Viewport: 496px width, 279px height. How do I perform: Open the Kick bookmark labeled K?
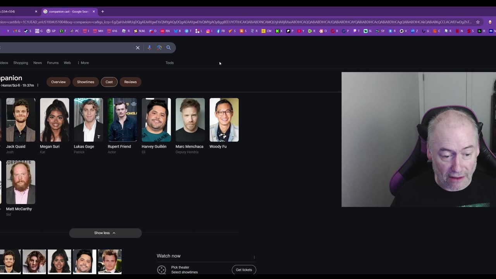(279, 31)
